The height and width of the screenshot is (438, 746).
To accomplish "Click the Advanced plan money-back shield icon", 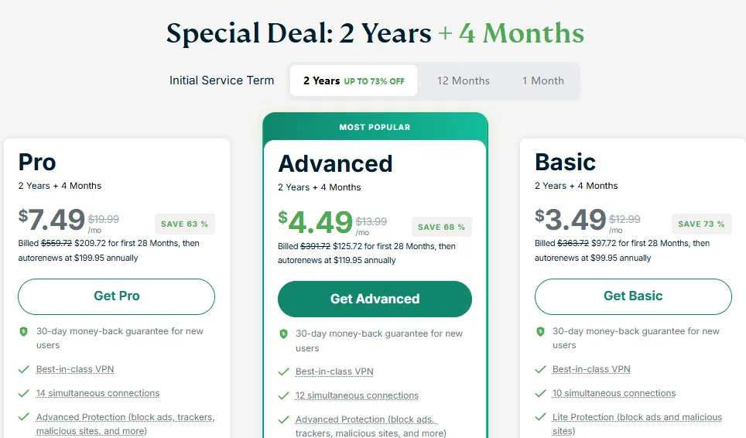I will (283, 334).
